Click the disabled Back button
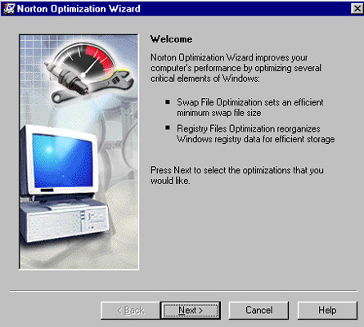Screen dimensions: 364x327 [130, 310]
